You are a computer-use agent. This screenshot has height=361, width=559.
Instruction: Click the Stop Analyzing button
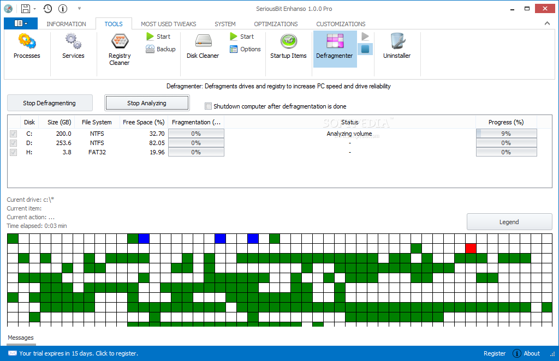click(147, 103)
